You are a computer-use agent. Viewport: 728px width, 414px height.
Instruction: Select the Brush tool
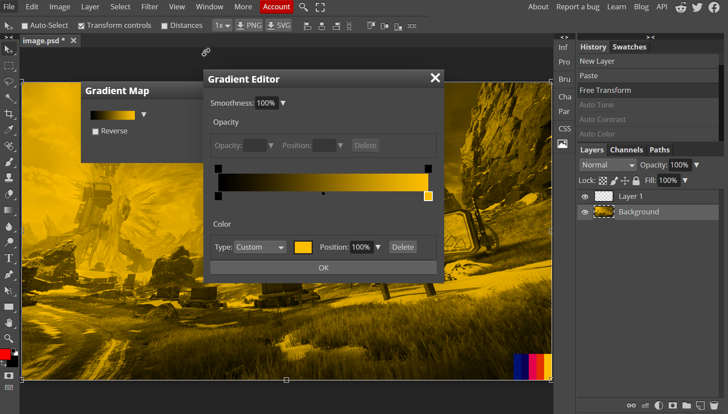(9, 162)
